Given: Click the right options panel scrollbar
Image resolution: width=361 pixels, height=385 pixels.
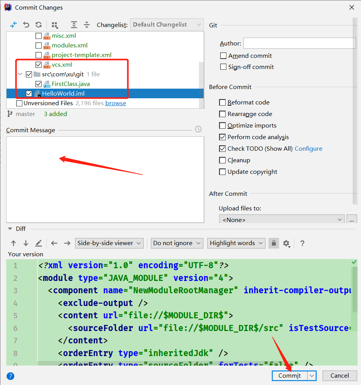Looking at the screenshot, I should [355, 111].
